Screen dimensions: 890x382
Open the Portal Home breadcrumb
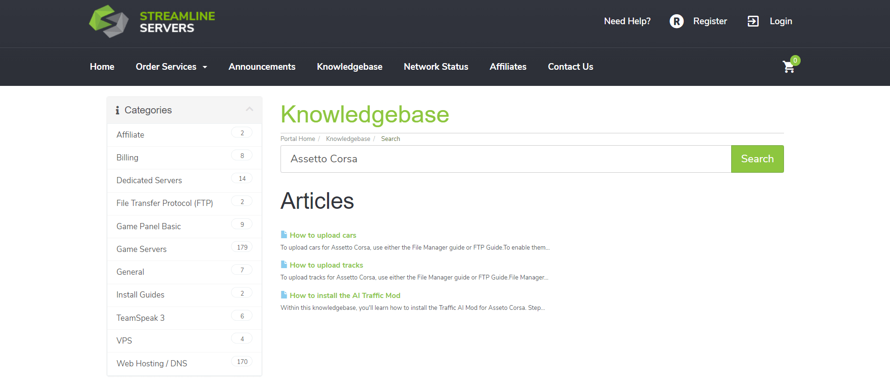(298, 139)
